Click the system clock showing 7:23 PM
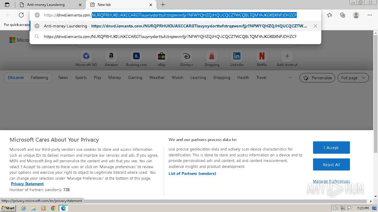378x212 pixels. tap(363, 208)
